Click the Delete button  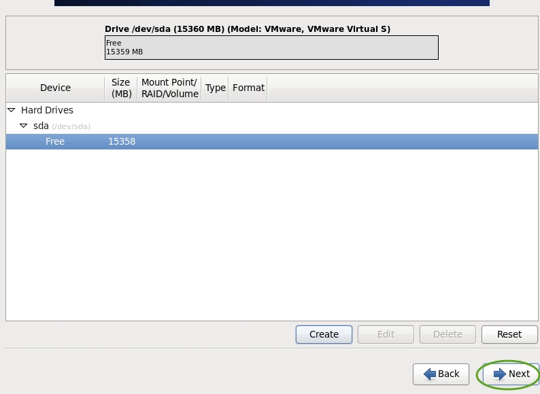pos(448,334)
